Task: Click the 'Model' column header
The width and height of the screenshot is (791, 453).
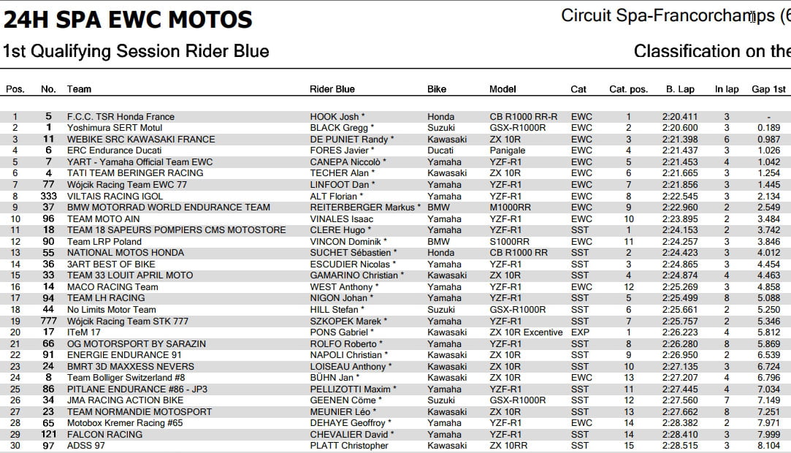Action: click(x=503, y=89)
